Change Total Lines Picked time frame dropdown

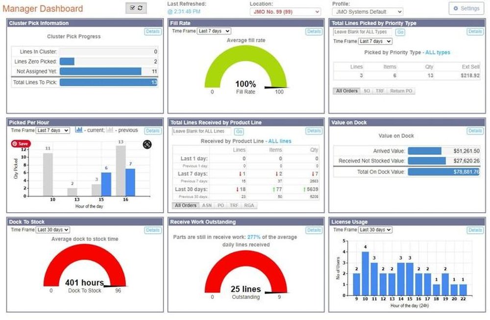point(375,41)
